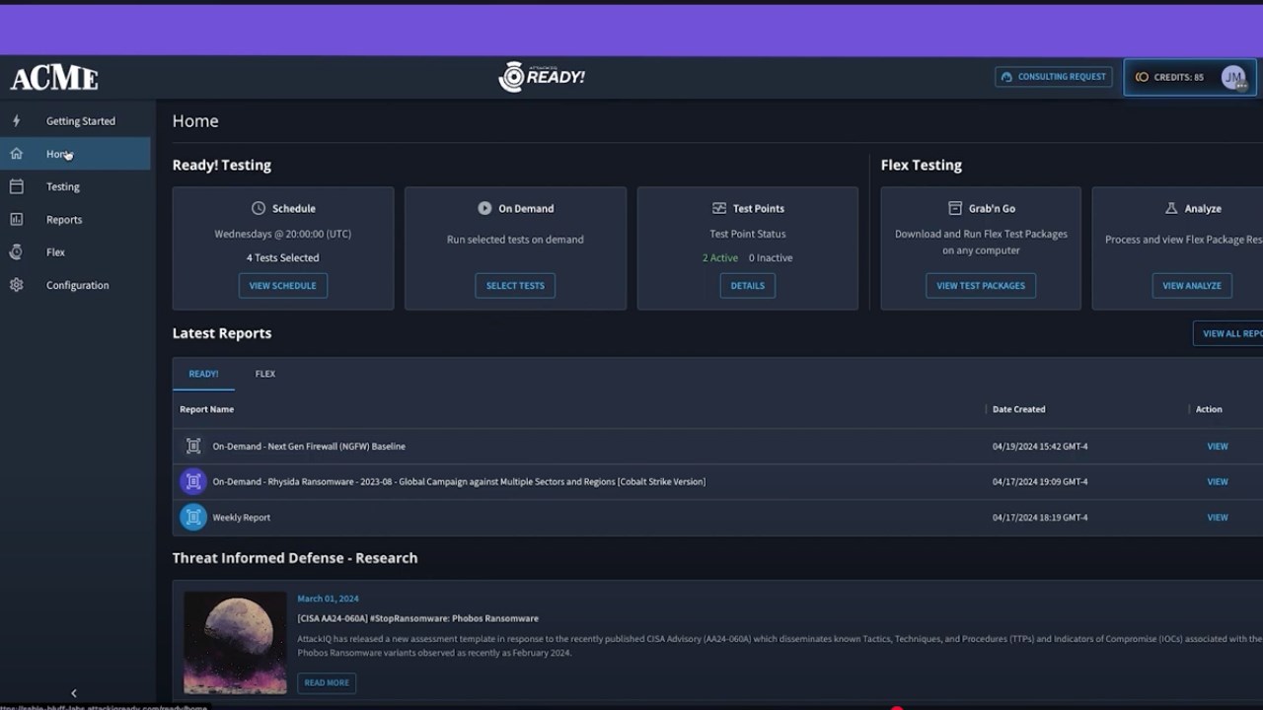Viewport: 1263px width, 710px height.
Task: Click the "04/17/2024 18:19 GMT-4" date
Action: (1040, 518)
